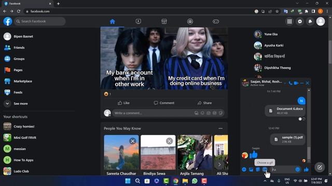Open the Windows Start menu
This screenshot has height=186, width=332.
[128, 181]
